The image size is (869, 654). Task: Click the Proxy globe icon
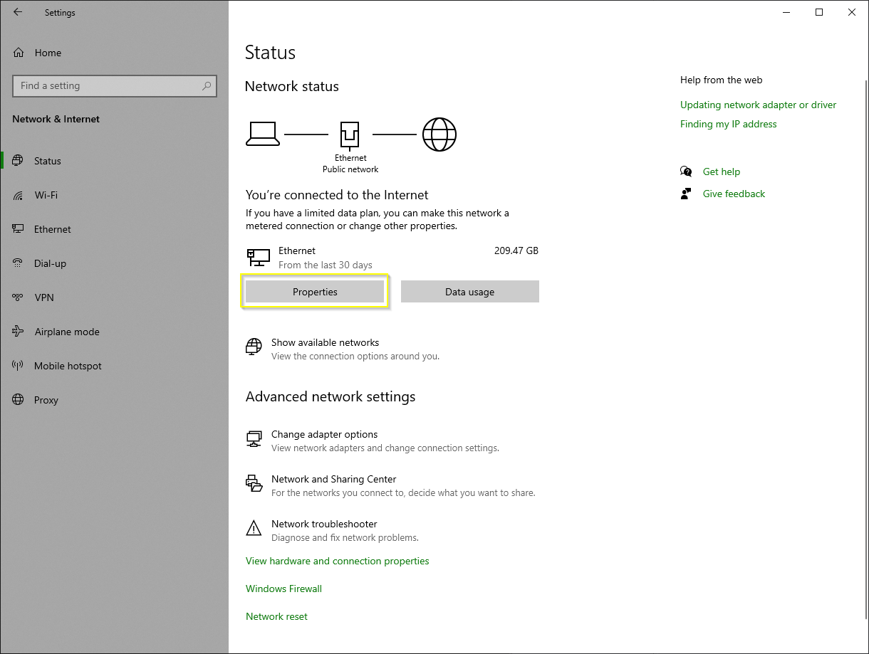(x=19, y=400)
